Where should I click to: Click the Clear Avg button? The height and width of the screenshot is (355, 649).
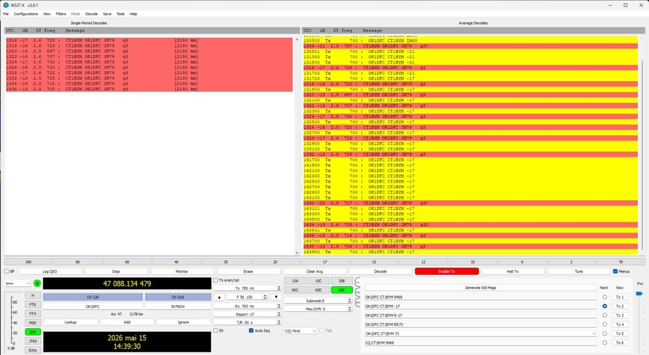coord(314,271)
